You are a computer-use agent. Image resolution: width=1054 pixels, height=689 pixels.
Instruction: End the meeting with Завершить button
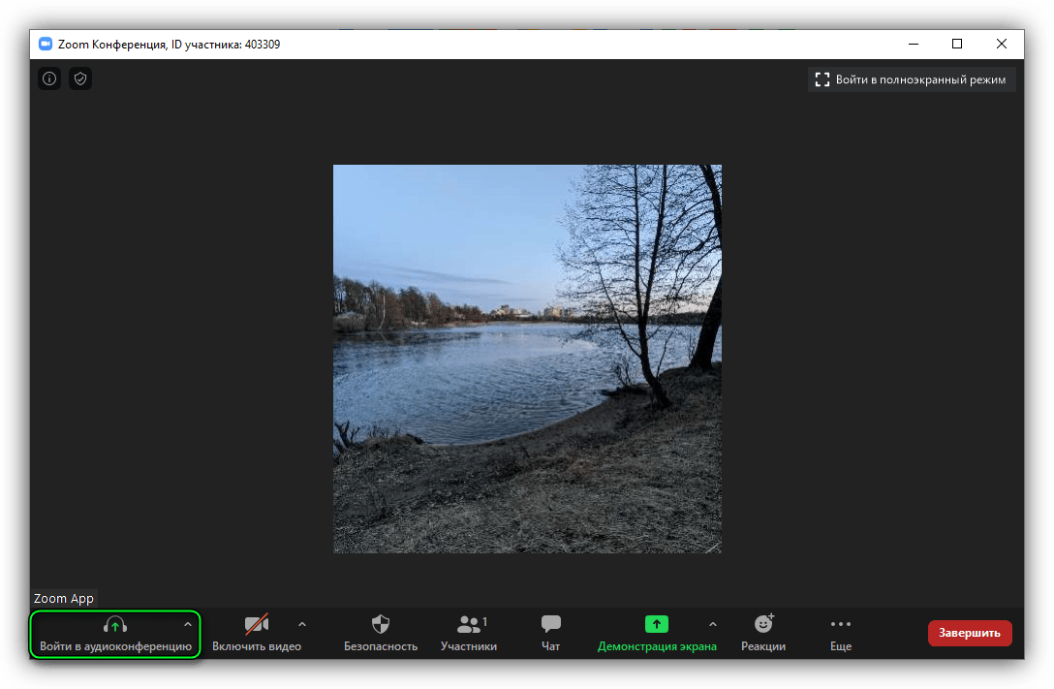coord(970,633)
